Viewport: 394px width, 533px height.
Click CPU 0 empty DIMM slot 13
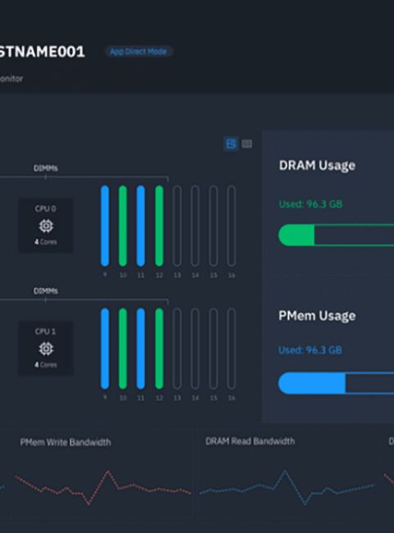click(177, 225)
